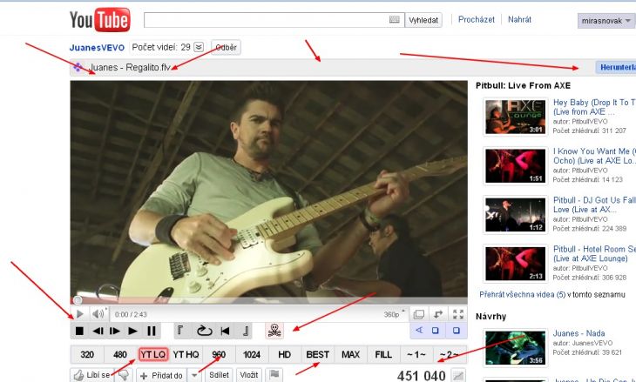The image size is (636, 382).
Task: Open the Procházet link
Action: tap(477, 19)
